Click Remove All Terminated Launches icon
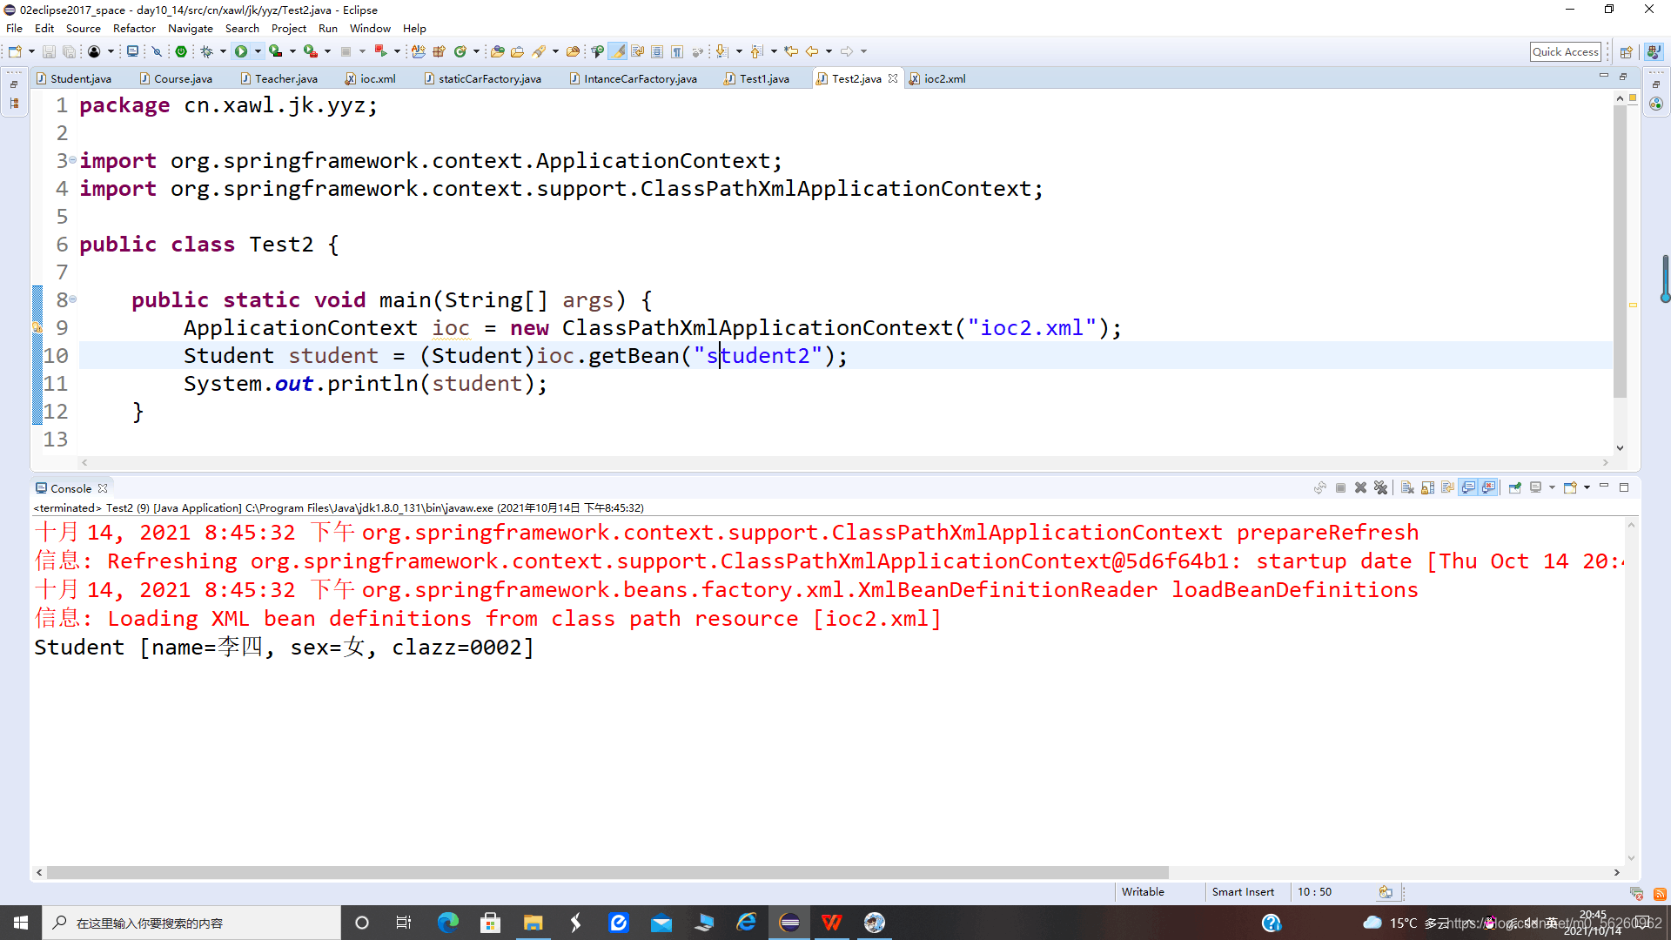Viewport: 1671px width, 940px height. pyautogui.click(x=1381, y=488)
